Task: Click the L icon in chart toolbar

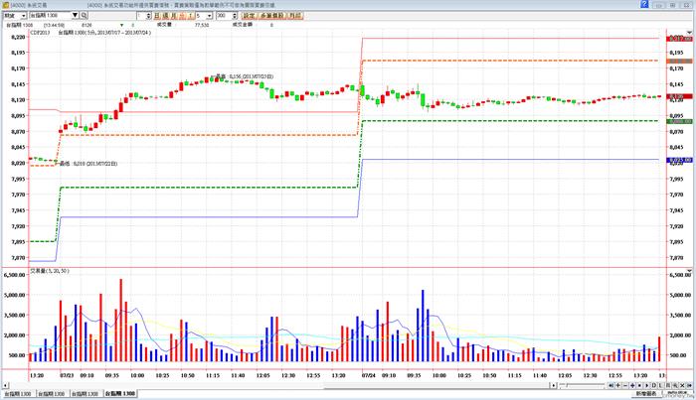Action: click(x=660, y=385)
